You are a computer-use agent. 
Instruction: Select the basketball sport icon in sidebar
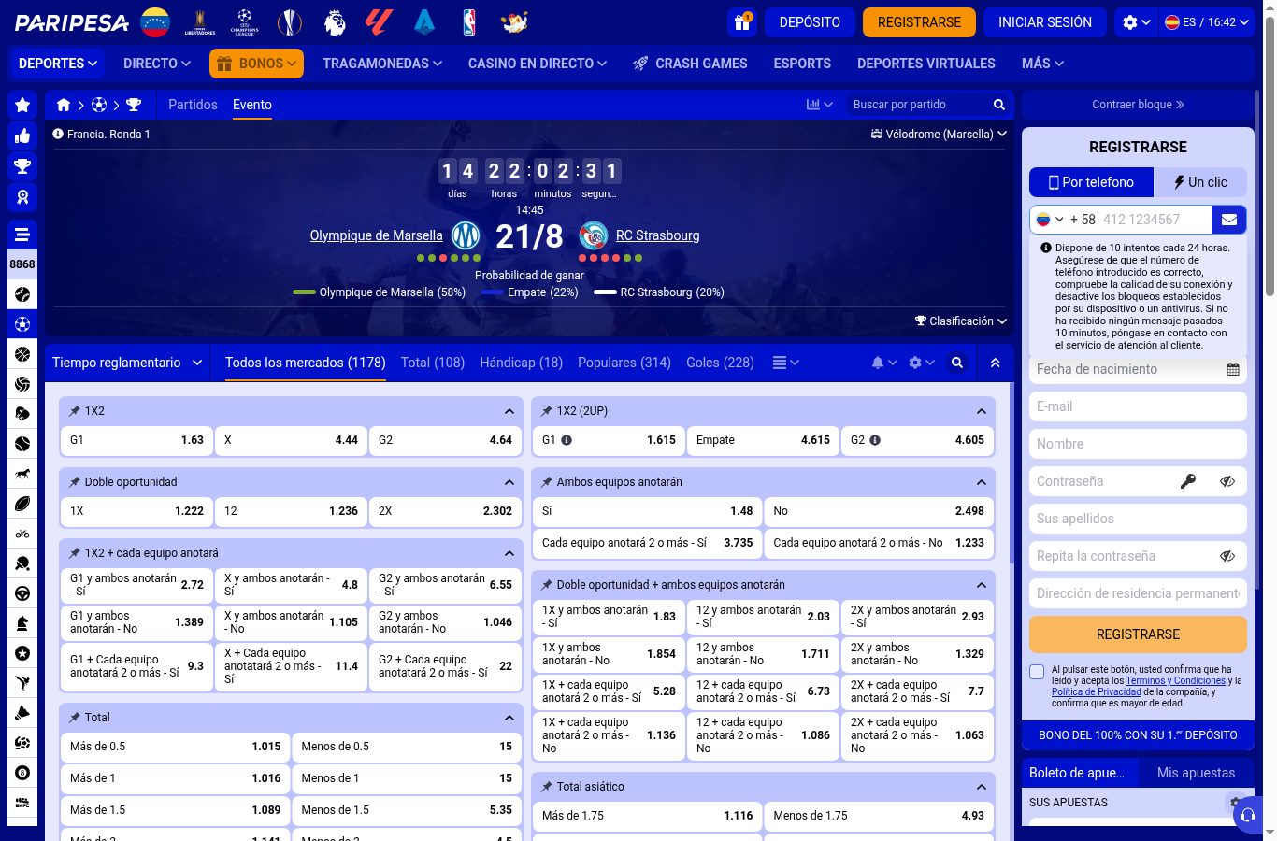(22, 354)
